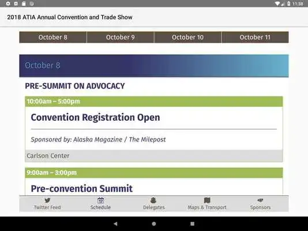Tap the settings gear status bar icon
The image size is (308, 231).
click(x=8, y=3)
